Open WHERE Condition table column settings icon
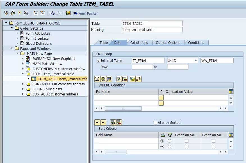Screen dimensions: 246x163 [x=231, y=91]
